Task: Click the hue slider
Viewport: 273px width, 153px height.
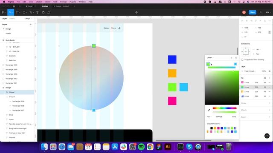Action: [225, 108]
